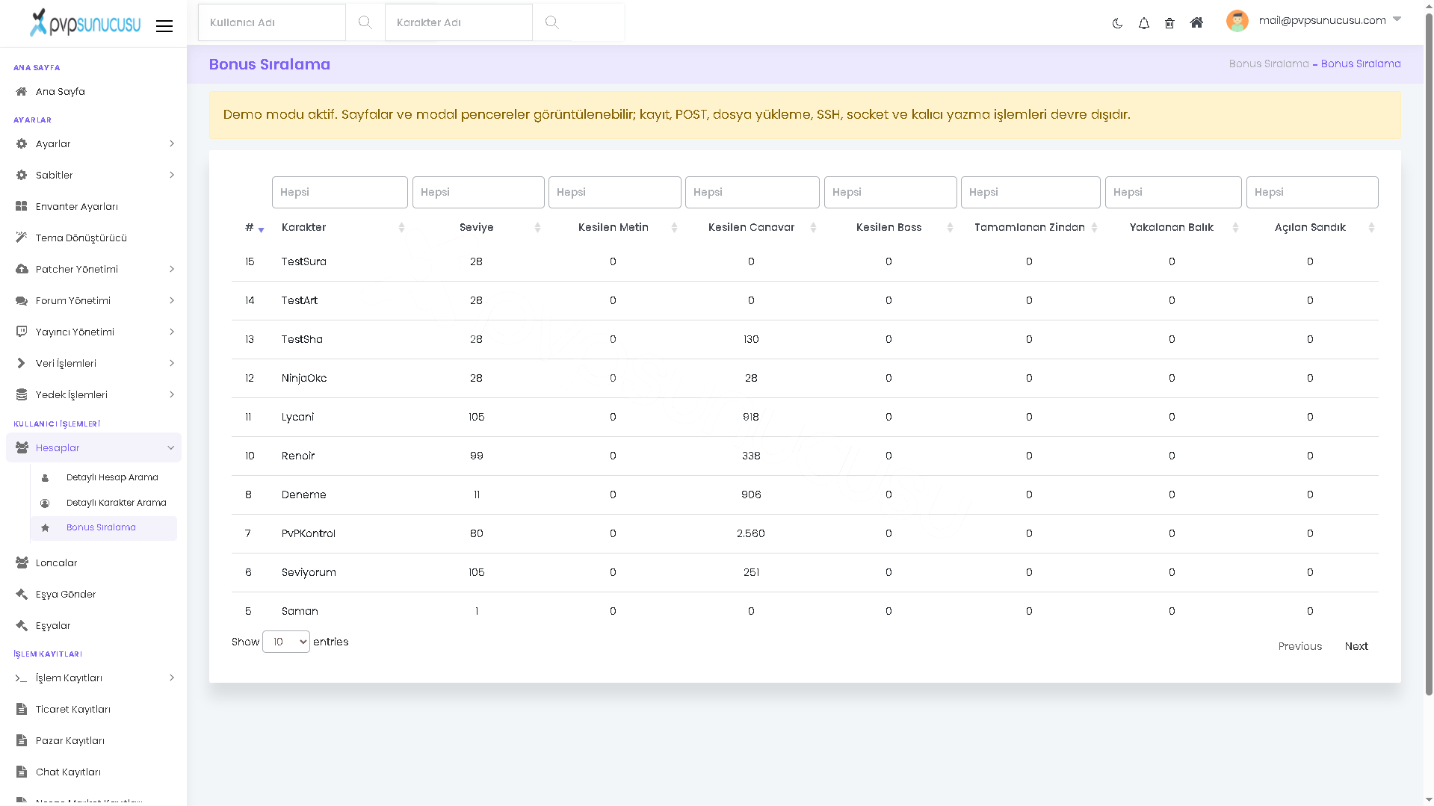This screenshot has width=1434, height=806.
Task: Toggle dark mode with the moon icon
Action: (x=1117, y=23)
